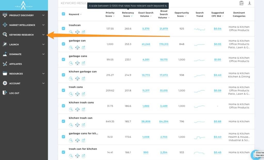This screenshot has height=160, width=264.
Task: Uncheck the kitchen trash cans checkbox
Action: point(63,106)
